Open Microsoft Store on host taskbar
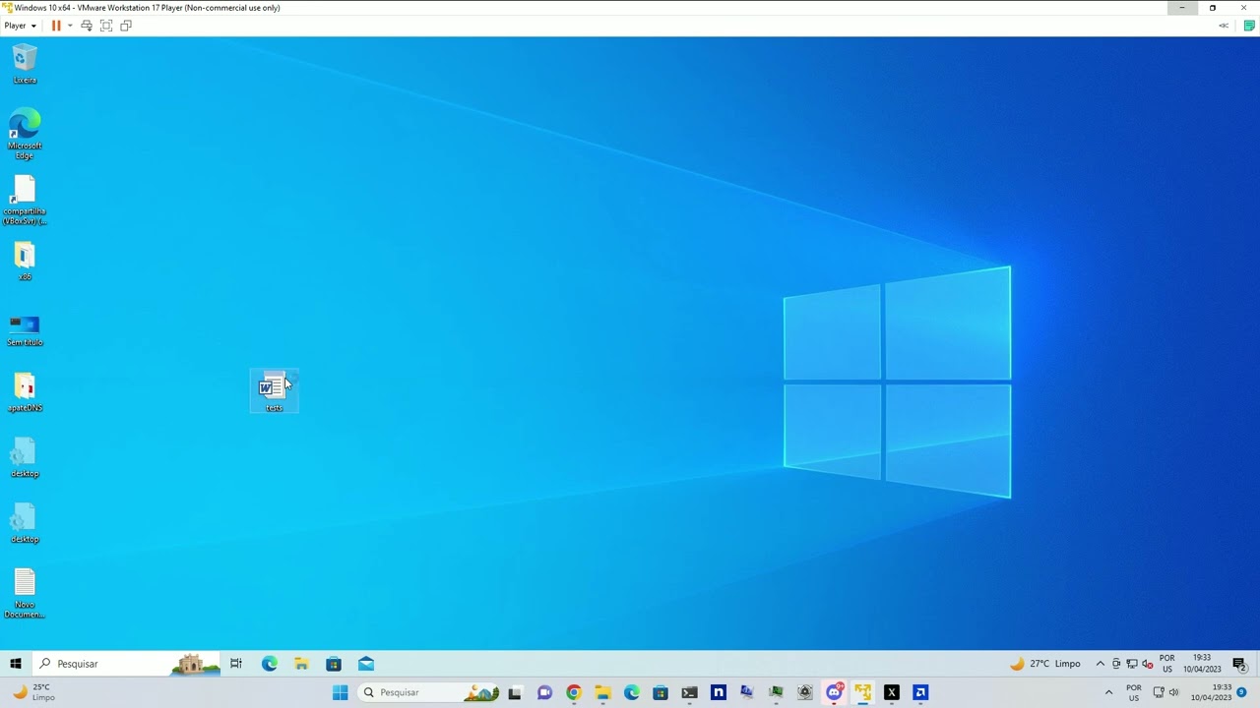Viewport: 1260px width, 708px height. [x=661, y=692]
